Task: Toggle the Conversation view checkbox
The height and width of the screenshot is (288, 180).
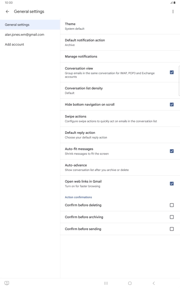Action: pyautogui.click(x=172, y=72)
